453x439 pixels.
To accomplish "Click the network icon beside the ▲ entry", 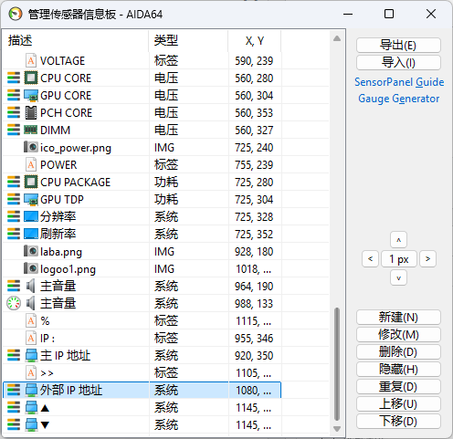I will click(31, 407).
